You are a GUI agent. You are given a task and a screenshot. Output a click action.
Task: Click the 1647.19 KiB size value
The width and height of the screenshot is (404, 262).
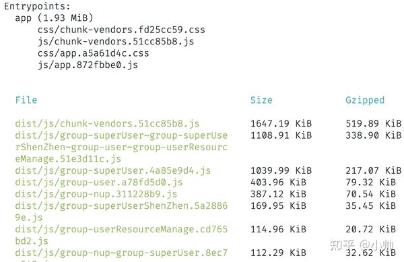point(281,124)
